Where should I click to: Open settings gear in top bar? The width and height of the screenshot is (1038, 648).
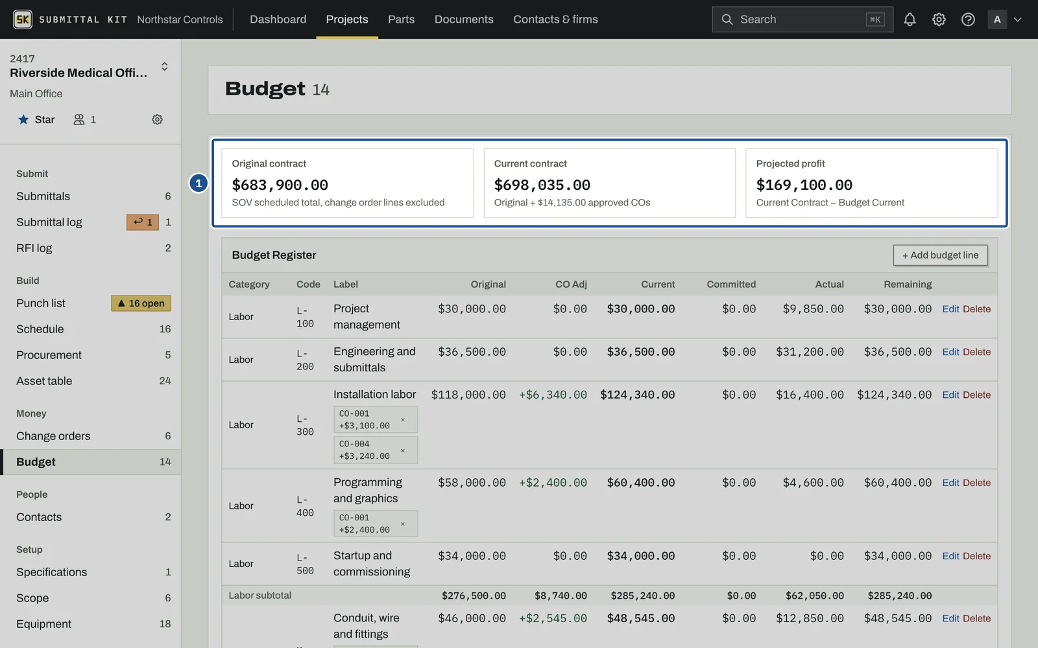click(x=939, y=19)
